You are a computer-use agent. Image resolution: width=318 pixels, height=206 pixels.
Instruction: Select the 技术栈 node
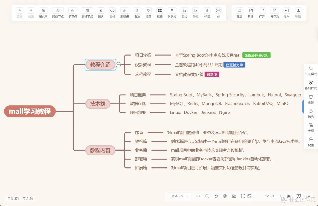coord(97,104)
